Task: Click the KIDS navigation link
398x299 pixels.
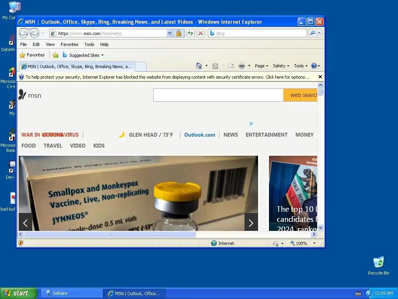Action: pyautogui.click(x=99, y=146)
